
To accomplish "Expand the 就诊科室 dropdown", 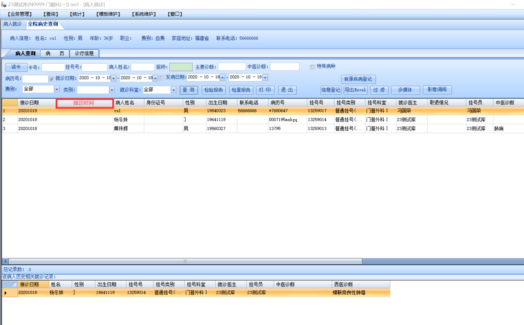I will pos(174,90).
